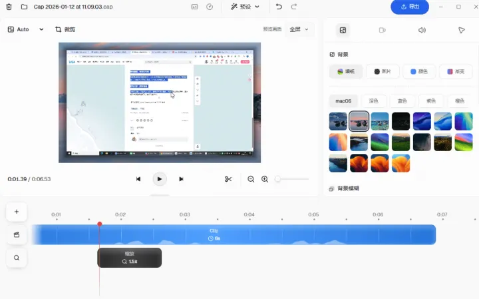Click the video preview canvas
Viewport: 479px width, 299px height.
(160, 103)
